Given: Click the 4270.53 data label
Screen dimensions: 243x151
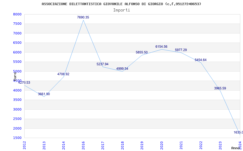Looking at the screenshot, I should [x=24, y=82].
